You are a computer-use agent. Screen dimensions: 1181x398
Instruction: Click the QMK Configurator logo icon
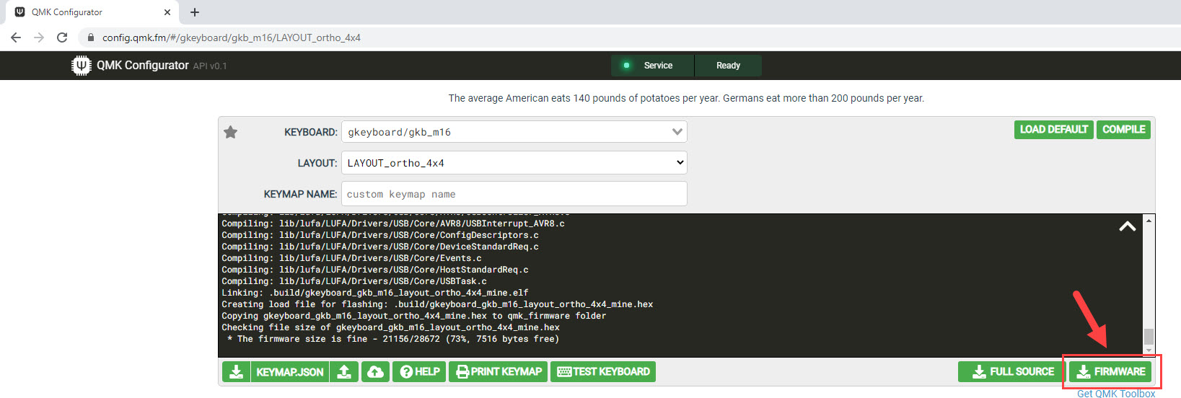point(82,66)
